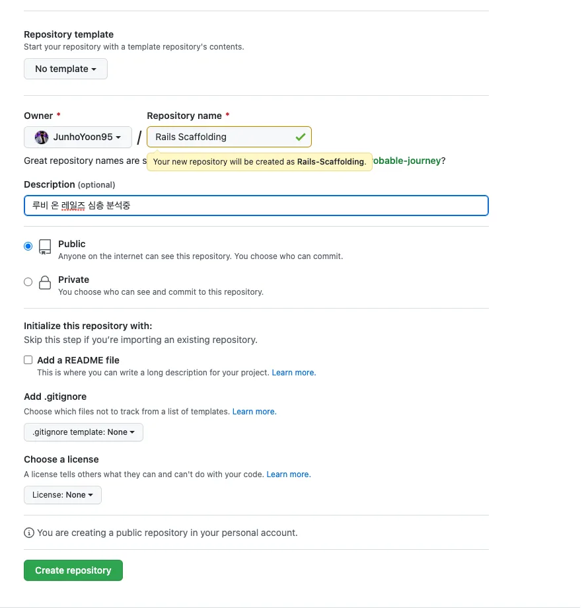The width and height of the screenshot is (588, 608).
Task: Focus the Description text field
Action: pos(256,206)
